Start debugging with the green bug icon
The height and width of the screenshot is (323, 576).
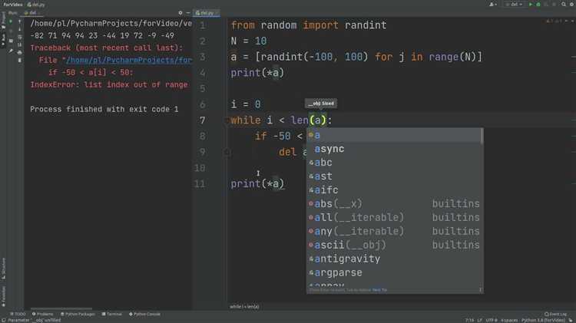point(538,5)
